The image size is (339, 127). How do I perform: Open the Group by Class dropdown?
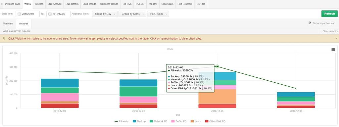[x=132, y=14]
